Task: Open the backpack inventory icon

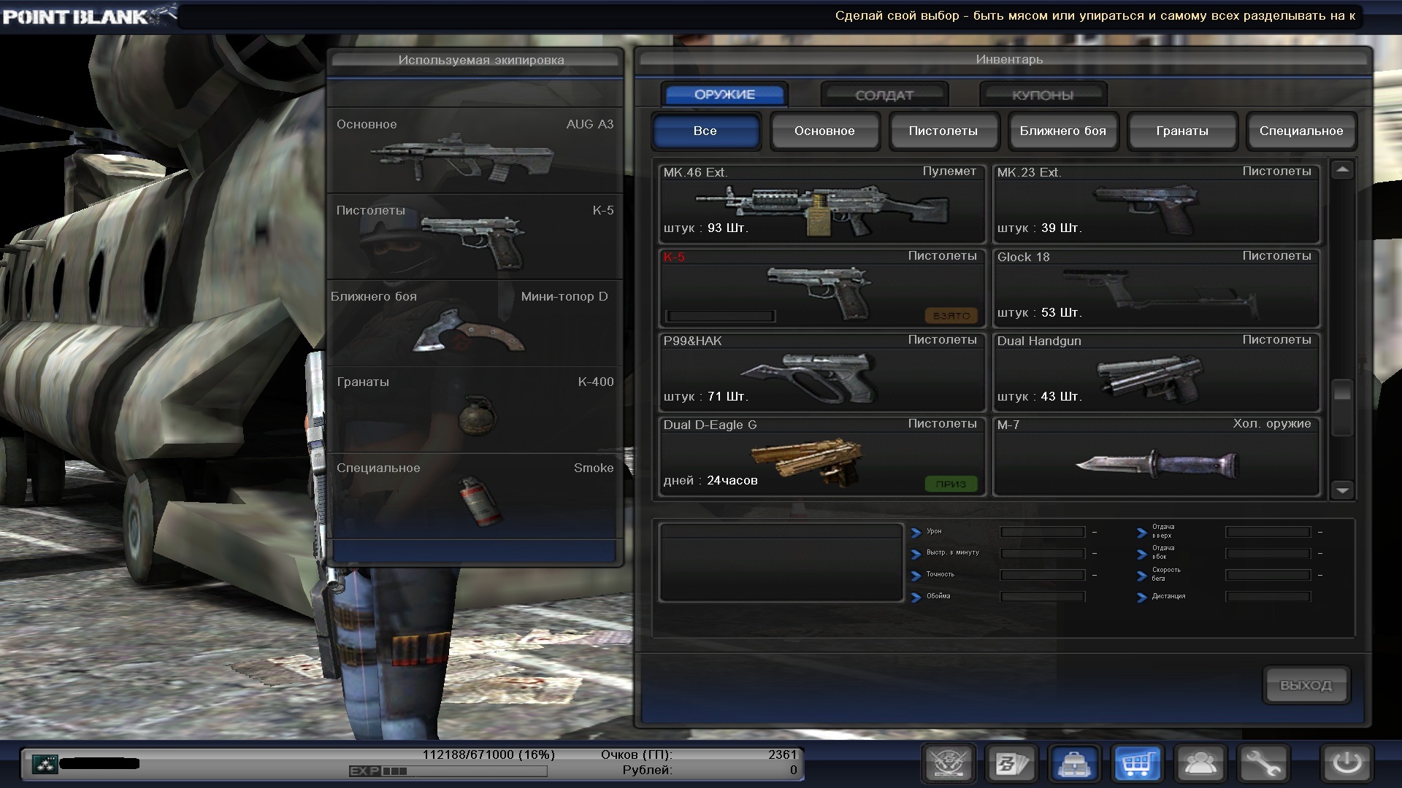Action: tap(1075, 764)
